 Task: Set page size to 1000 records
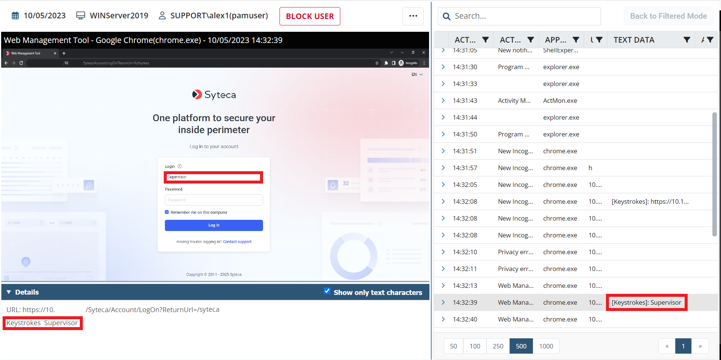(x=546, y=346)
